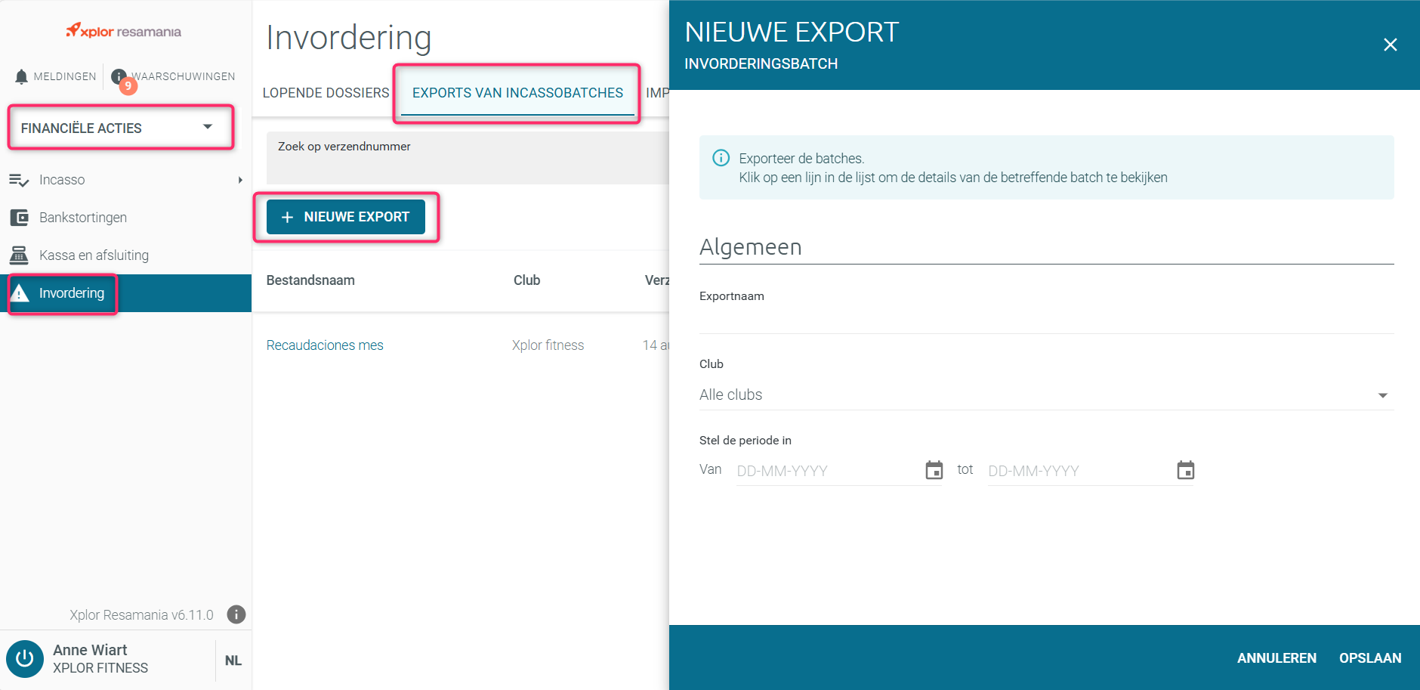Focus the Exportnaam input field

(1046, 320)
